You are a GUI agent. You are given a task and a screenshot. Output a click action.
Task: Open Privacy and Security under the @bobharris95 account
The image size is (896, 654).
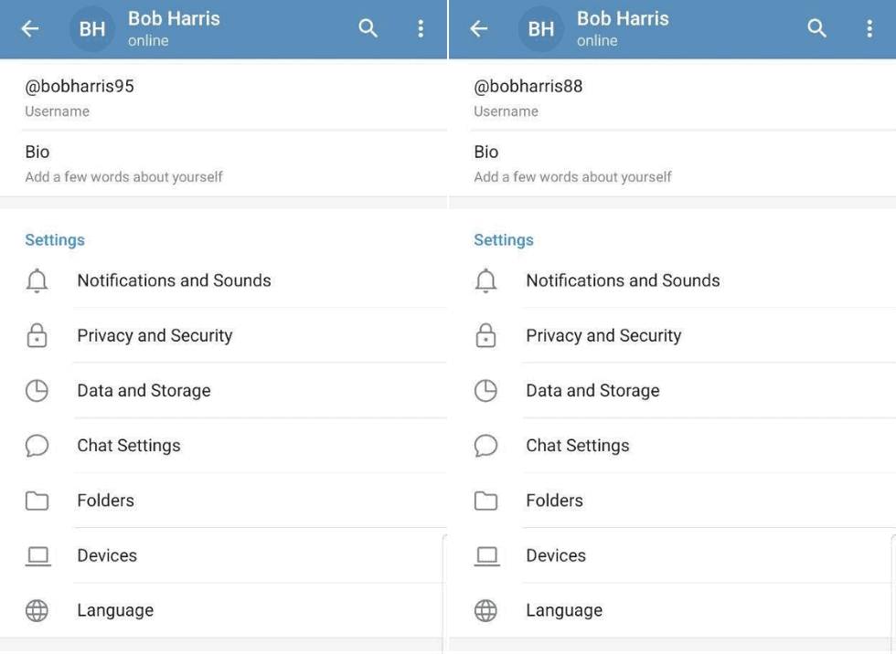point(155,336)
